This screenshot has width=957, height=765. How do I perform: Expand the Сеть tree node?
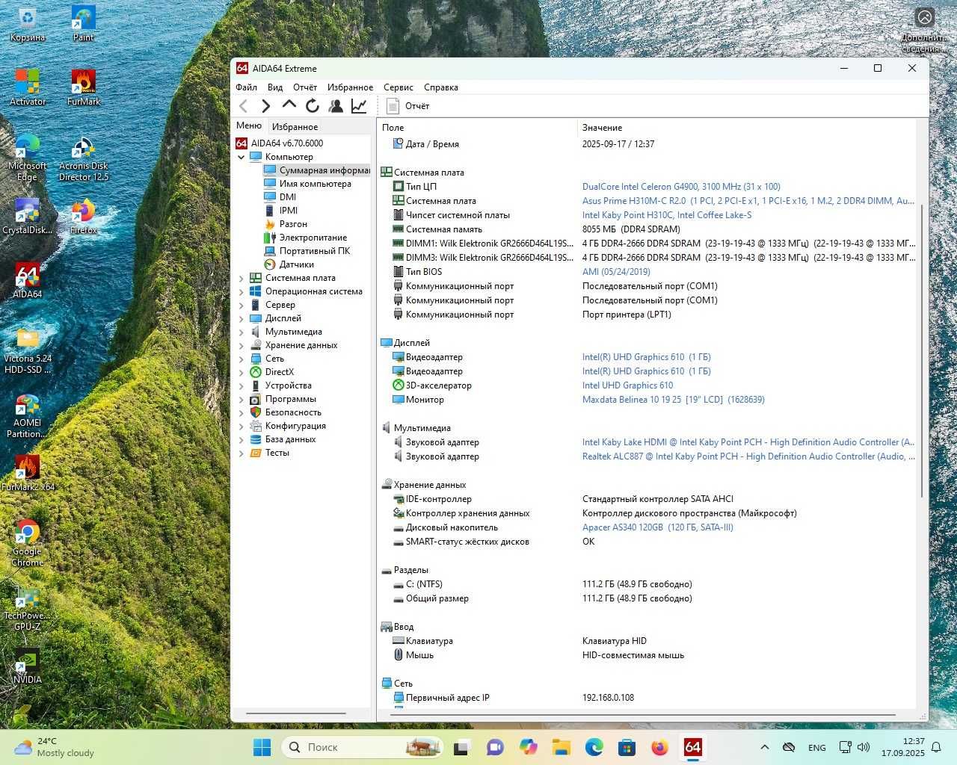click(241, 359)
